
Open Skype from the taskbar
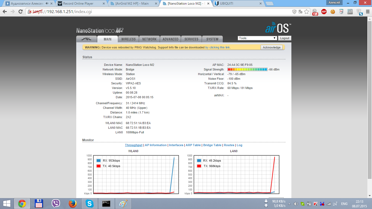click(x=90, y=204)
